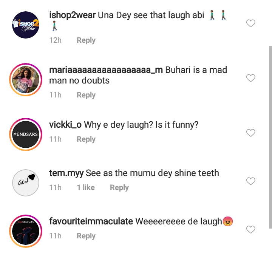View mariaaaaaaaaaaaaaaaaaa_m's story avatar
This screenshot has width=272, height=255.
click(x=26, y=80)
